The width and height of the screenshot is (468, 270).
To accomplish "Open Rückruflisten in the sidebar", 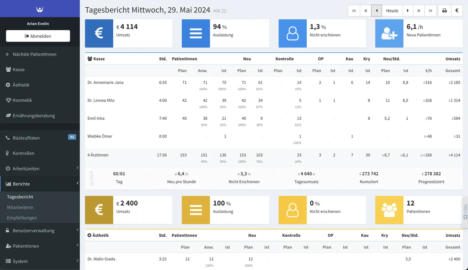I will pos(40,138).
